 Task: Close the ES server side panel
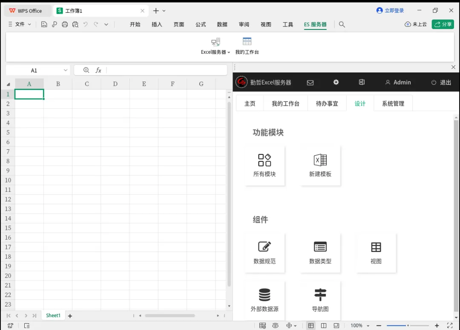[453, 67]
